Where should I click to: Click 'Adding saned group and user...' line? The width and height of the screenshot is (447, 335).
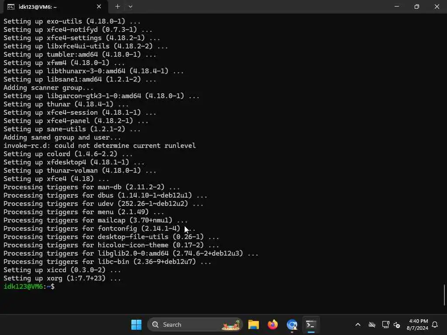(62, 137)
